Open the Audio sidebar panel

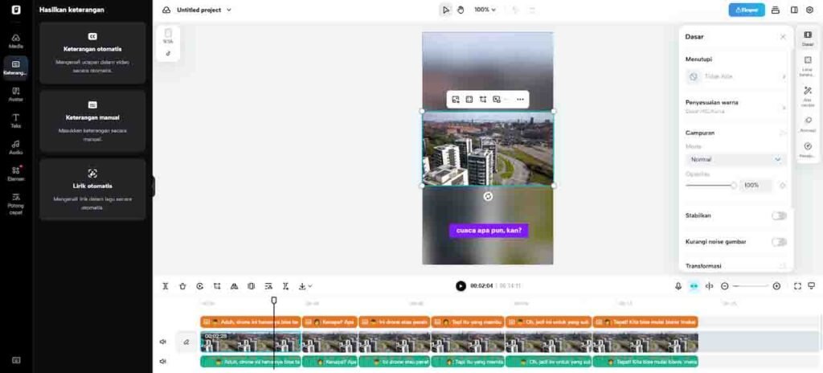(16, 146)
